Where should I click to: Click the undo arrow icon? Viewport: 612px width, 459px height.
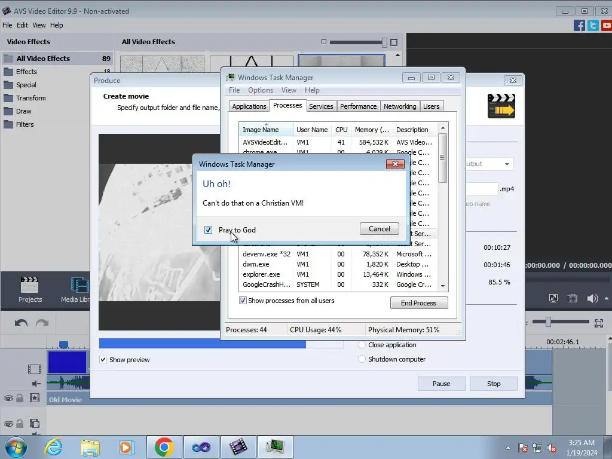[x=21, y=323]
